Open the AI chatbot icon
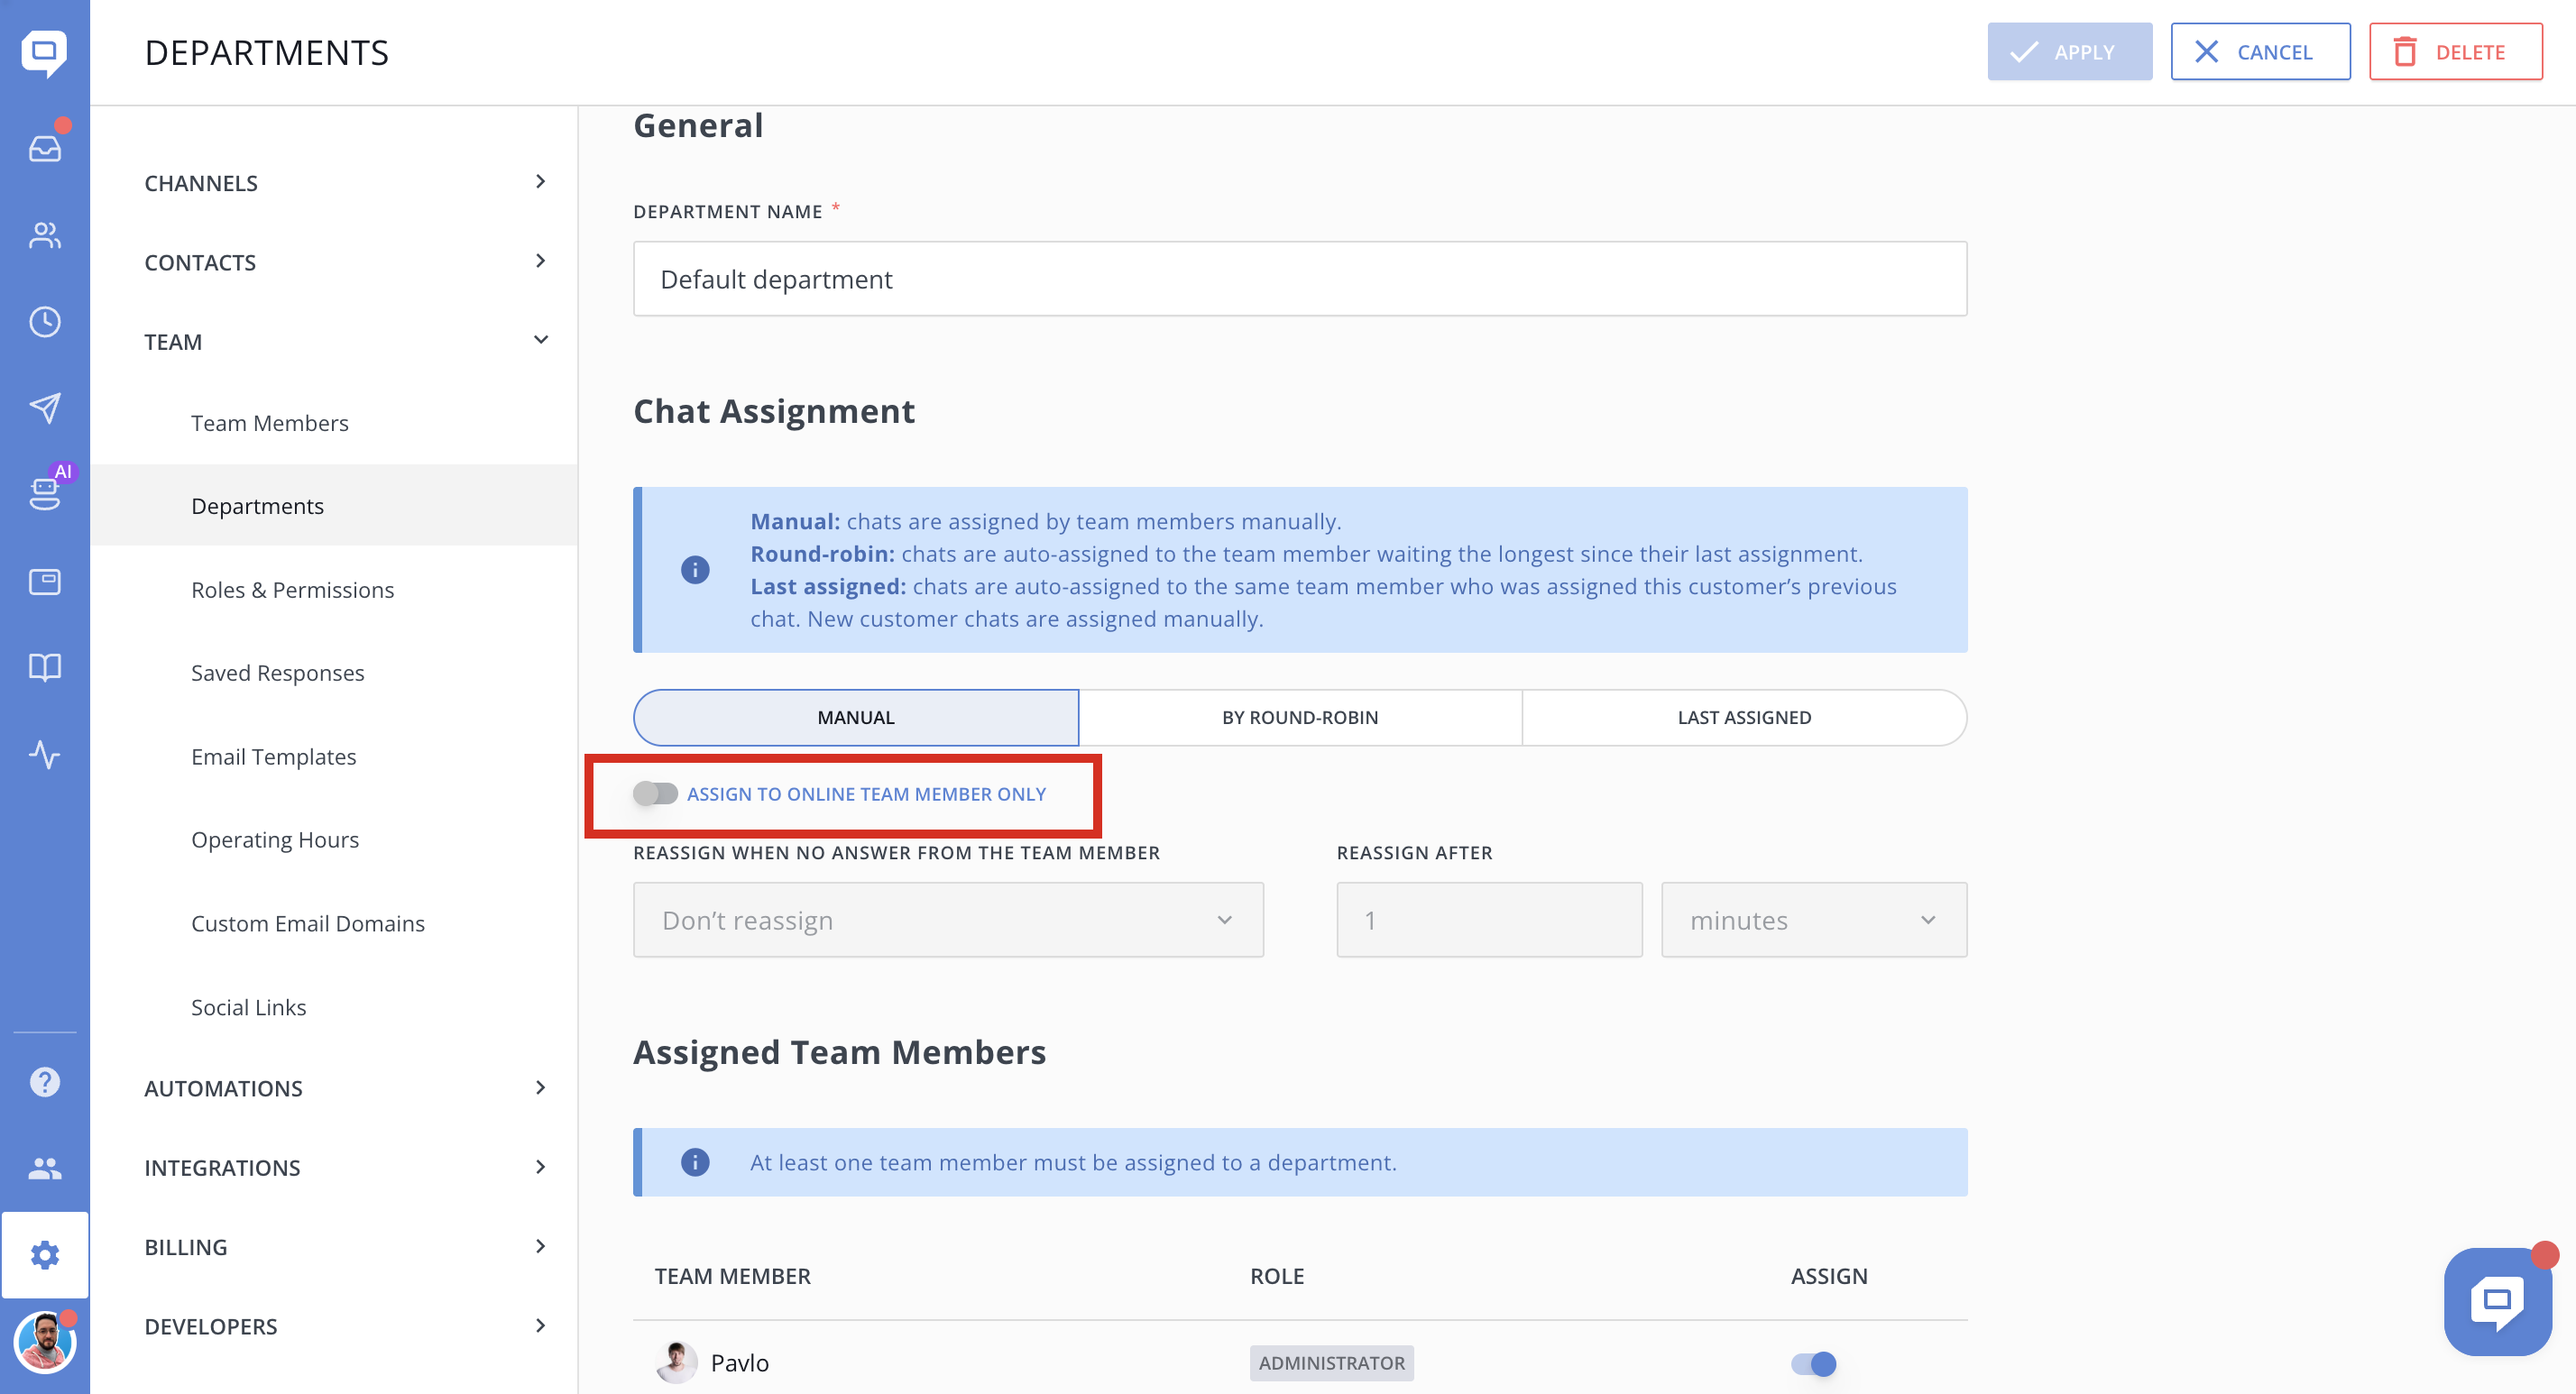This screenshot has width=2576, height=1394. (x=44, y=492)
